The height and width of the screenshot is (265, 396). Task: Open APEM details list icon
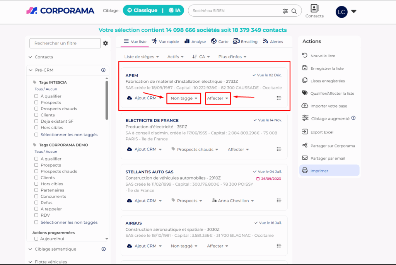(x=279, y=98)
